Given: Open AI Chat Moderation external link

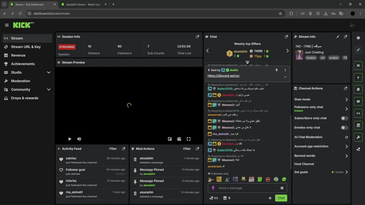Looking at the screenshot, I should 346,137.
